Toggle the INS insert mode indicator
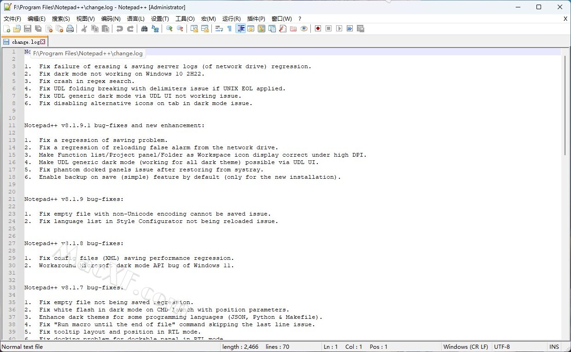This screenshot has width=571, height=352. point(554,347)
